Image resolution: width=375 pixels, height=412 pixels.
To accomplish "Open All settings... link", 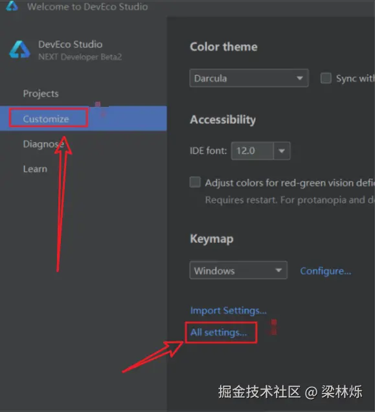I will point(219,332).
